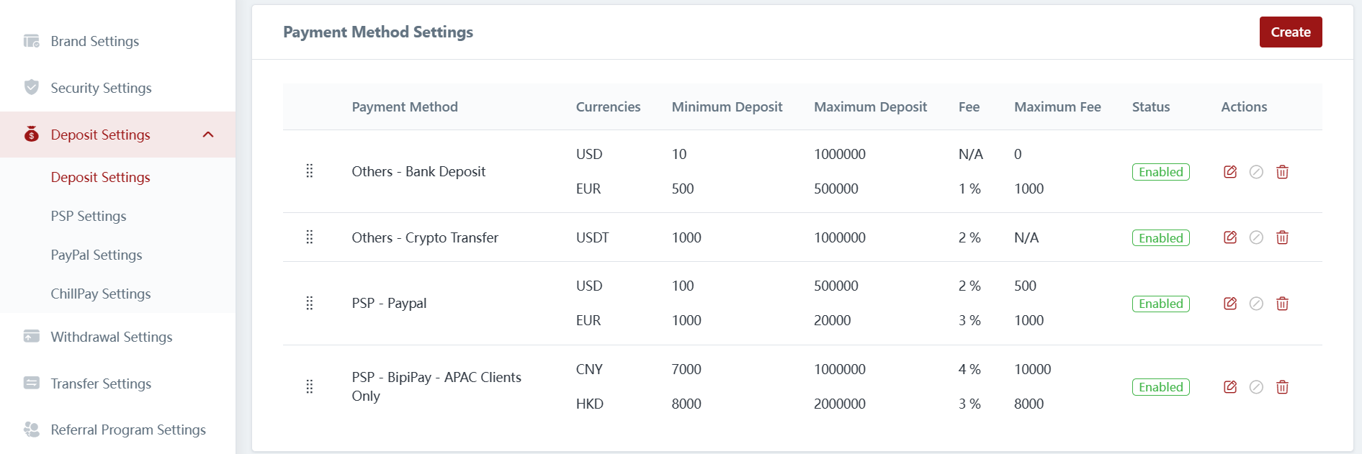Disable the Others - Crypto Transfer method

tap(1255, 237)
